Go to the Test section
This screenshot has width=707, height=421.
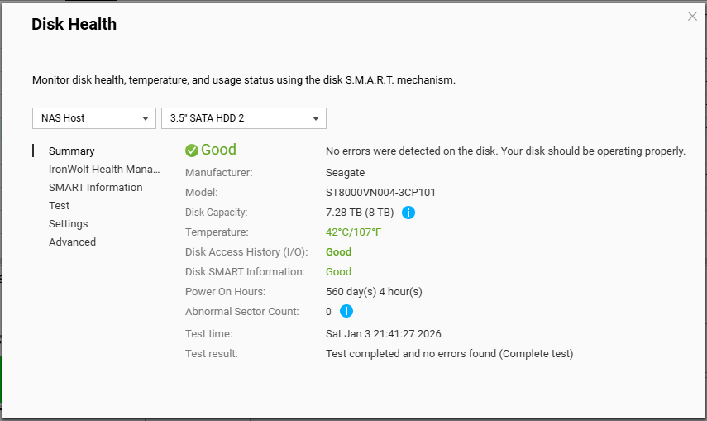click(x=60, y=206)
